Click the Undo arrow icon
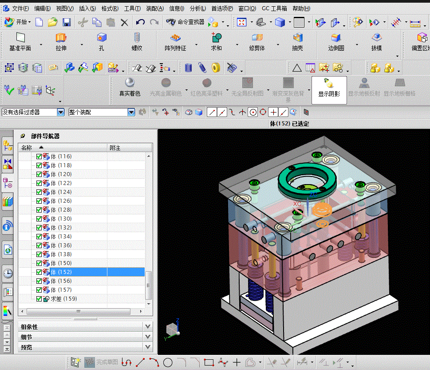Image resolution: width=430 pixels, height=370 pixels. 140,22
